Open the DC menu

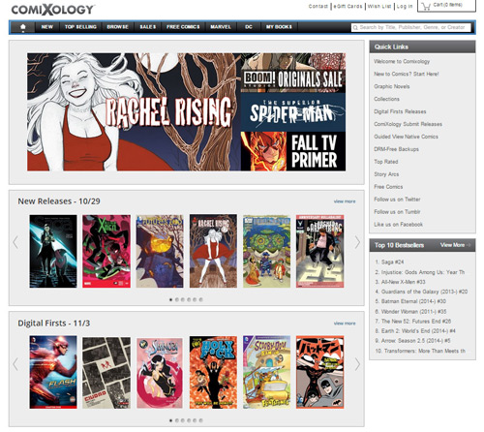click(x=249, y=27)
